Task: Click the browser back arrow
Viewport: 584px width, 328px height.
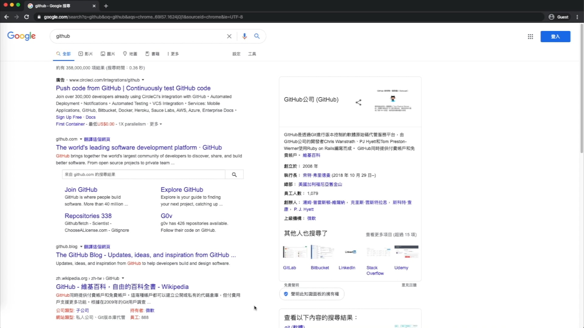Action: click(x=6, y=17)
